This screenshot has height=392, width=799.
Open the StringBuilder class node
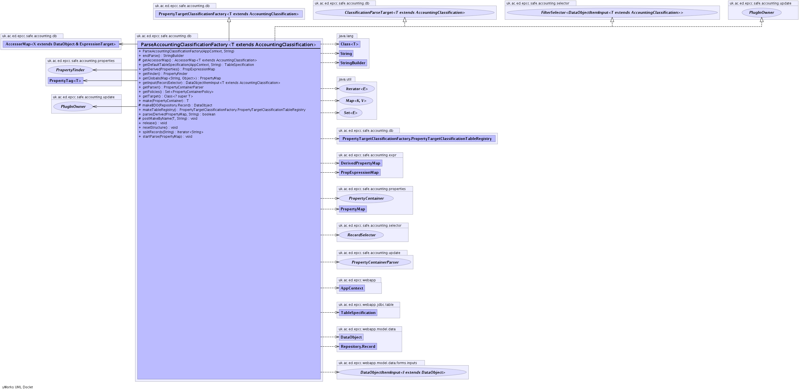[x=353, y=63]
